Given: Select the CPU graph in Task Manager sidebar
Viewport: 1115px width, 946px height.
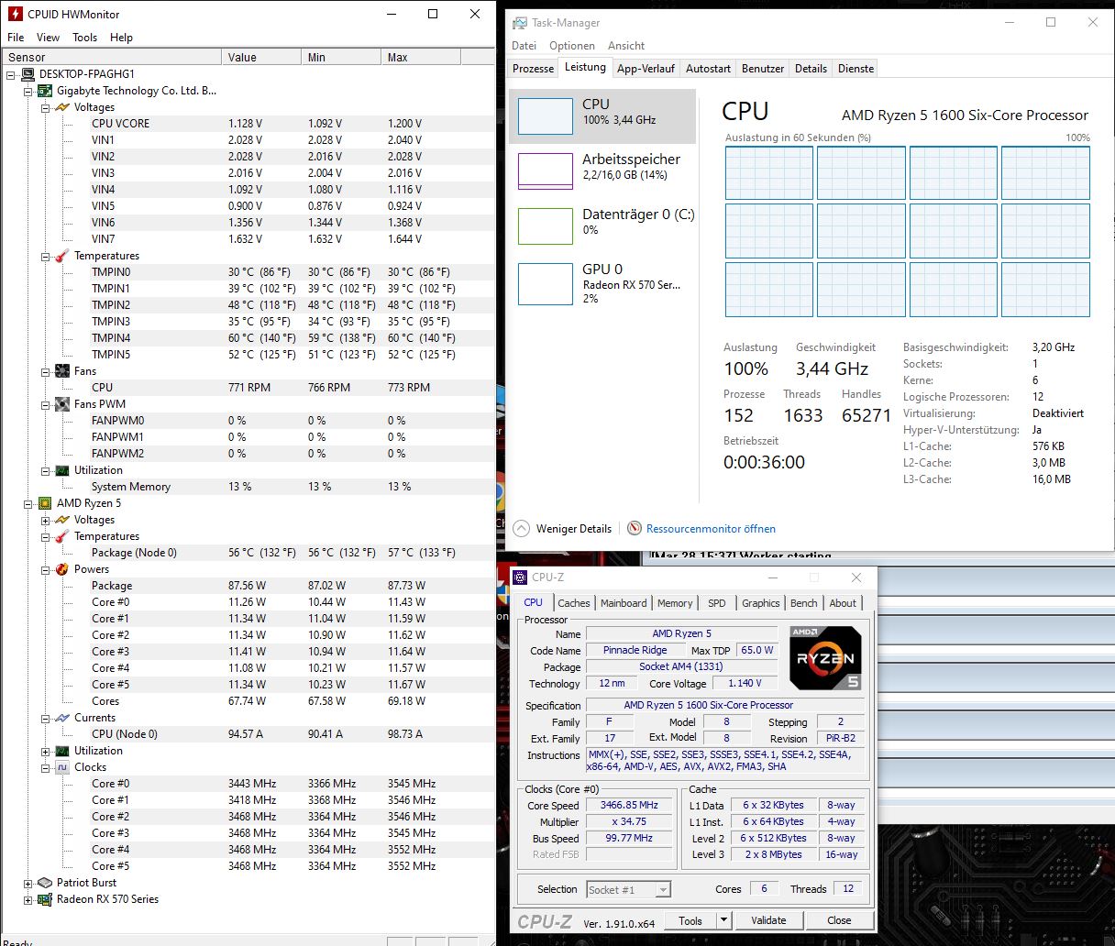Looking at the screenshot, I should (x=604, y=115).
